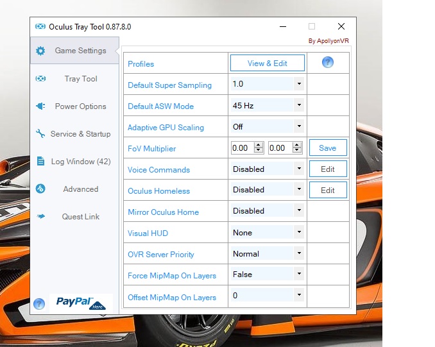Click the Power Options plug icon
435x347 pixels.
40,106
